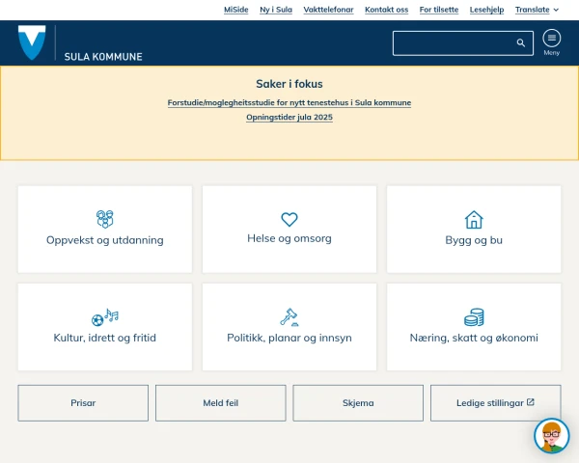Click the heart icon for Helse og omsorg

point(289,219)
